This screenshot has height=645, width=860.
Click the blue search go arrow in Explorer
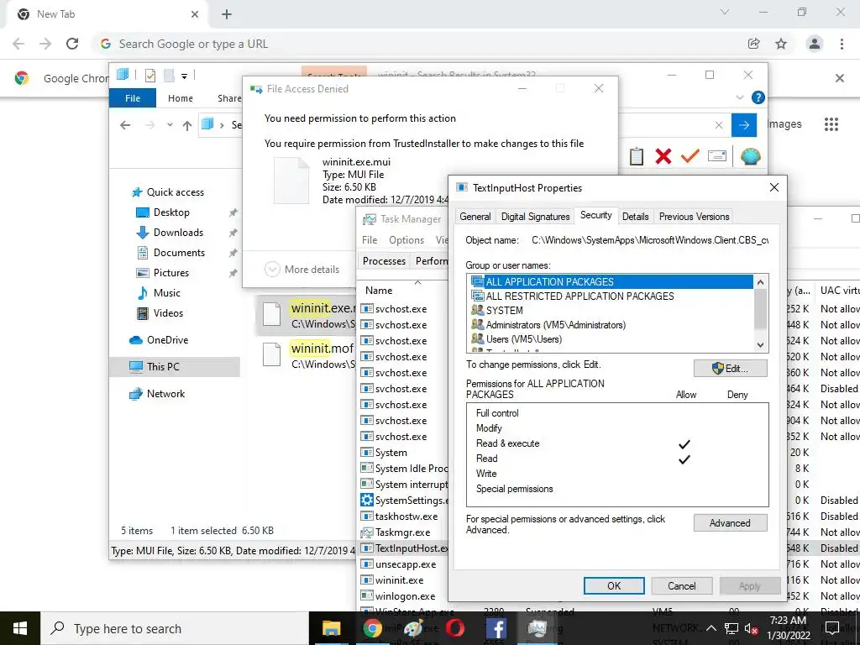pyautogui.click(x=744, y=125)
